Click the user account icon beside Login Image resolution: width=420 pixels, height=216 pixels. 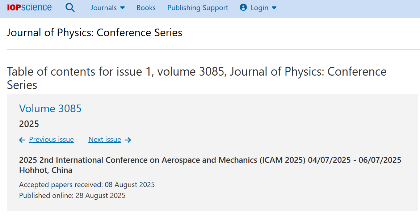point(243,8)
